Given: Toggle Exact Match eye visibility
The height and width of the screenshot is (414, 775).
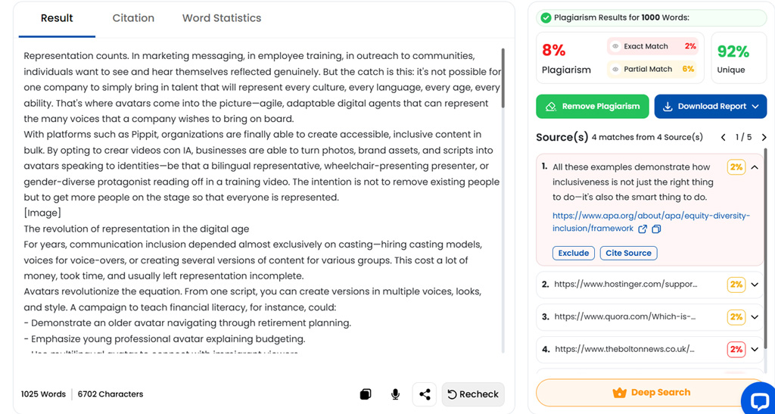Looking at the screenshot, I should point(615,46).
